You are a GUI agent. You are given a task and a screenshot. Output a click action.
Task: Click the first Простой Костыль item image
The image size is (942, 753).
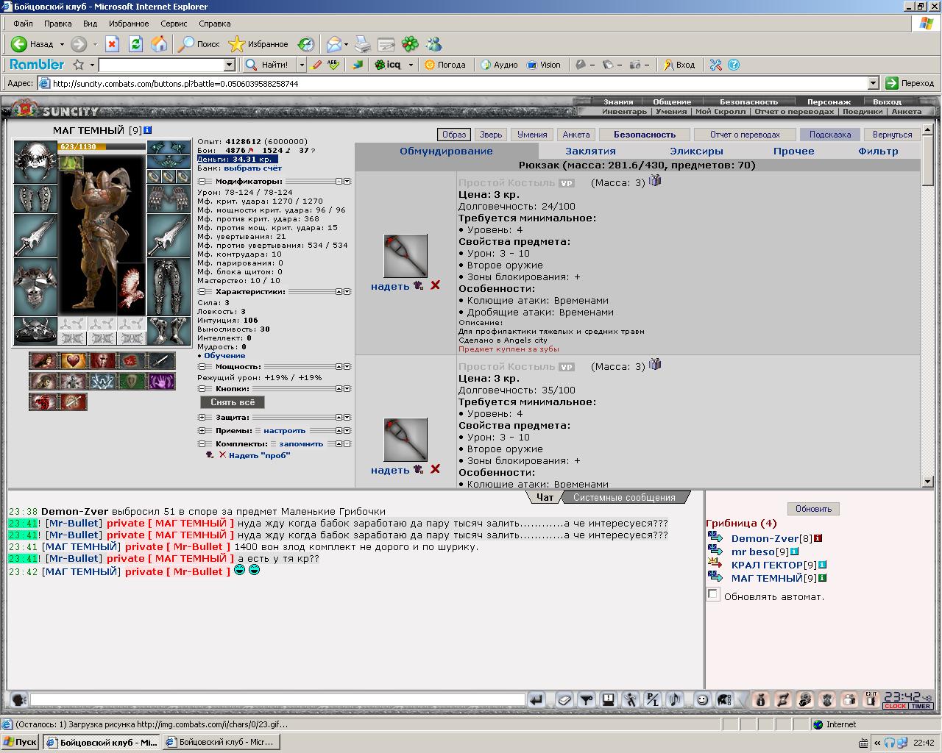click(406, 256)
